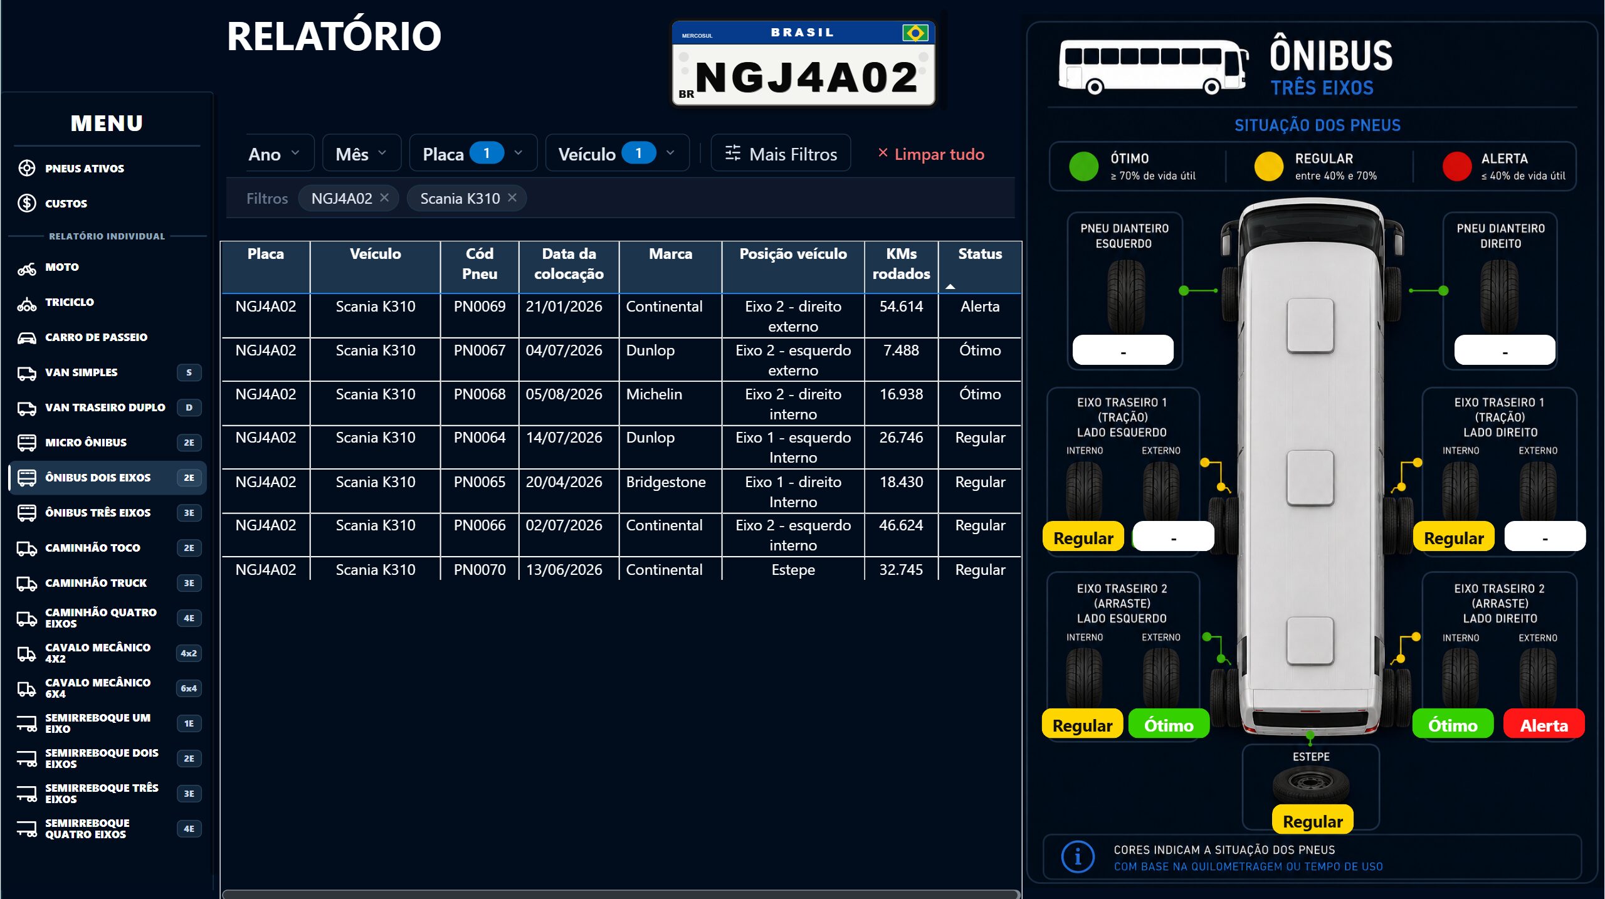1605x899 pixels.
Task: Click the Semirreboque Três Eixos trailer icon
Action: [27, 794]
